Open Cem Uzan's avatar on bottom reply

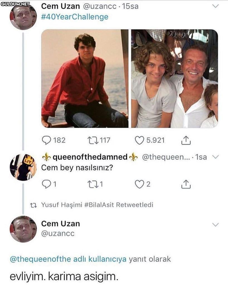(23, 229)
